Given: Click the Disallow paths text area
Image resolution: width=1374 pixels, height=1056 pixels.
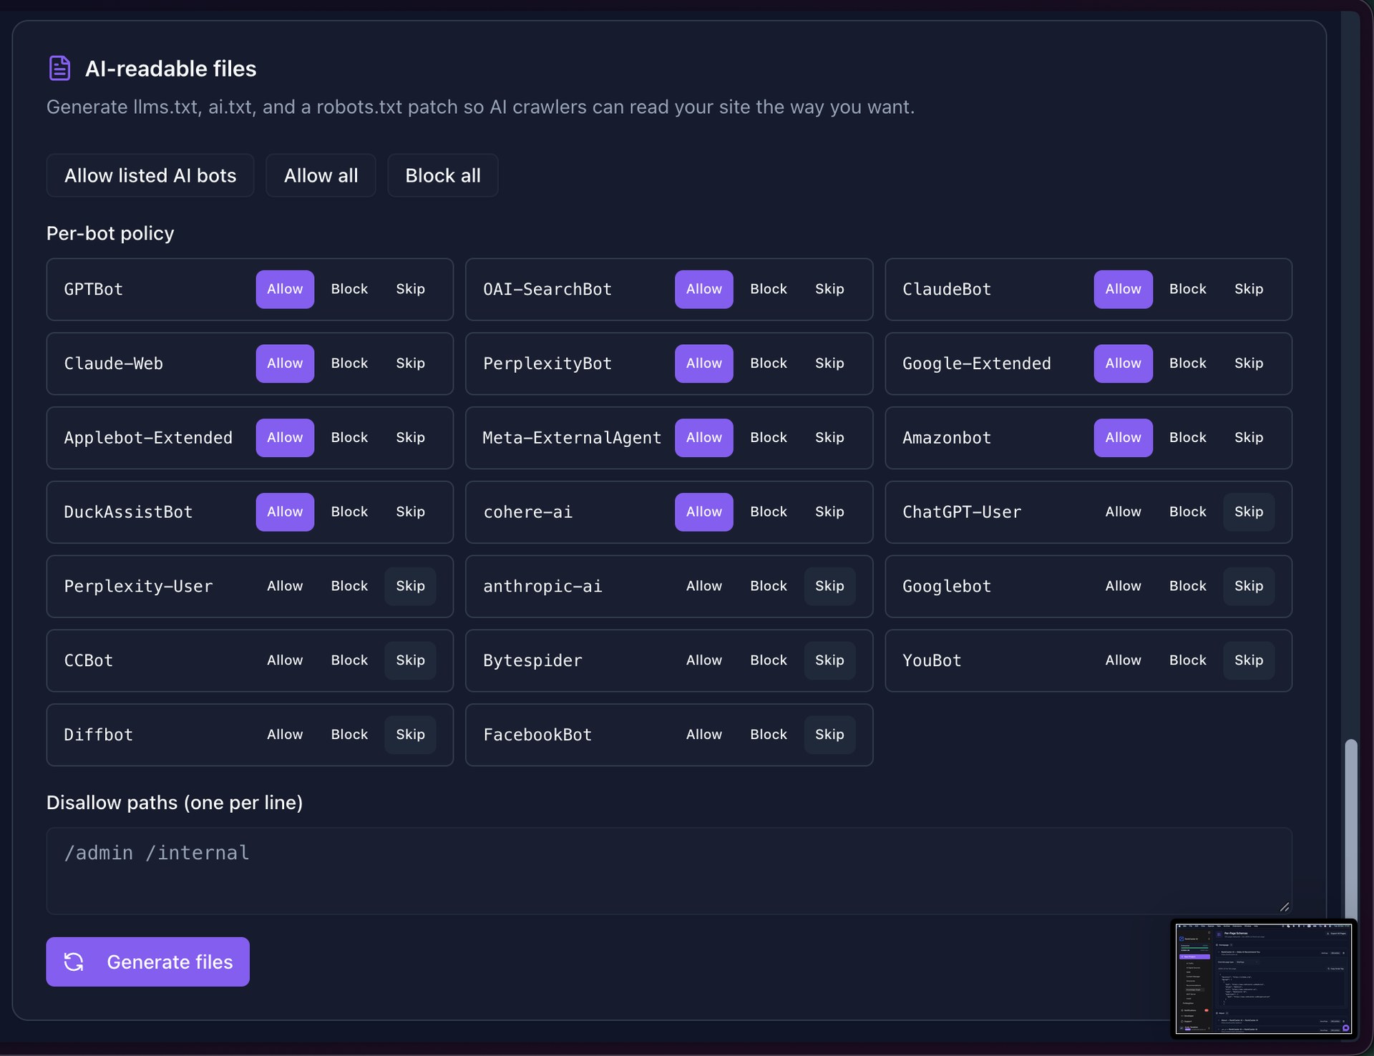Looking at the screenshot, I should pos(669,871).
